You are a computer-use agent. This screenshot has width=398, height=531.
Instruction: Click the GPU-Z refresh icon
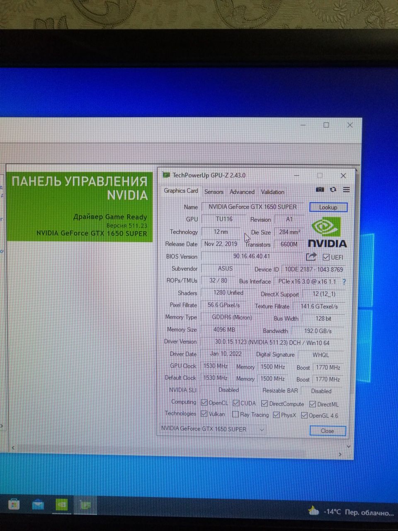[333, 190]
